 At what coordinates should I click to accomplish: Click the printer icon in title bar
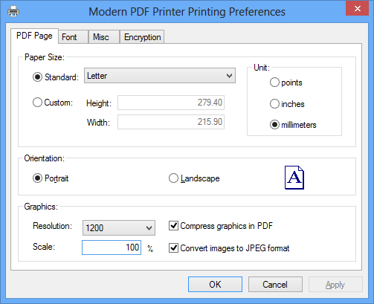point(13,11)
